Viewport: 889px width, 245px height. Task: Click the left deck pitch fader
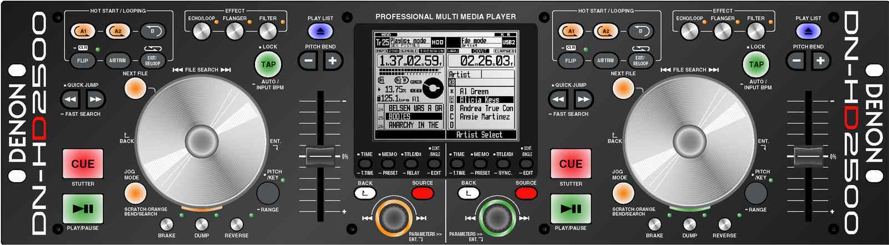click(320, 156)
